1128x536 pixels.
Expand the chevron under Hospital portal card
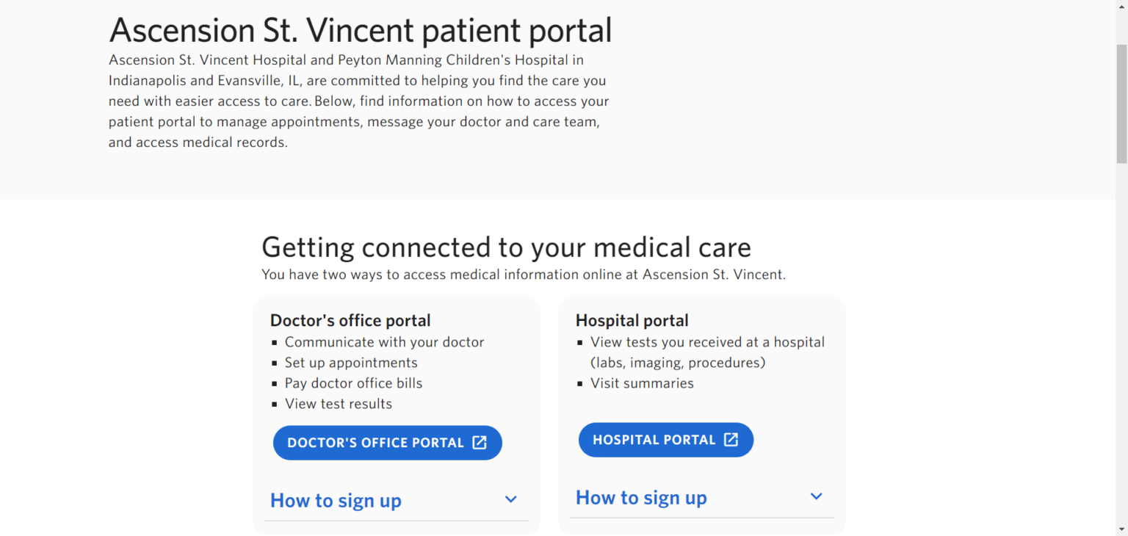click(x=816, y=497)
